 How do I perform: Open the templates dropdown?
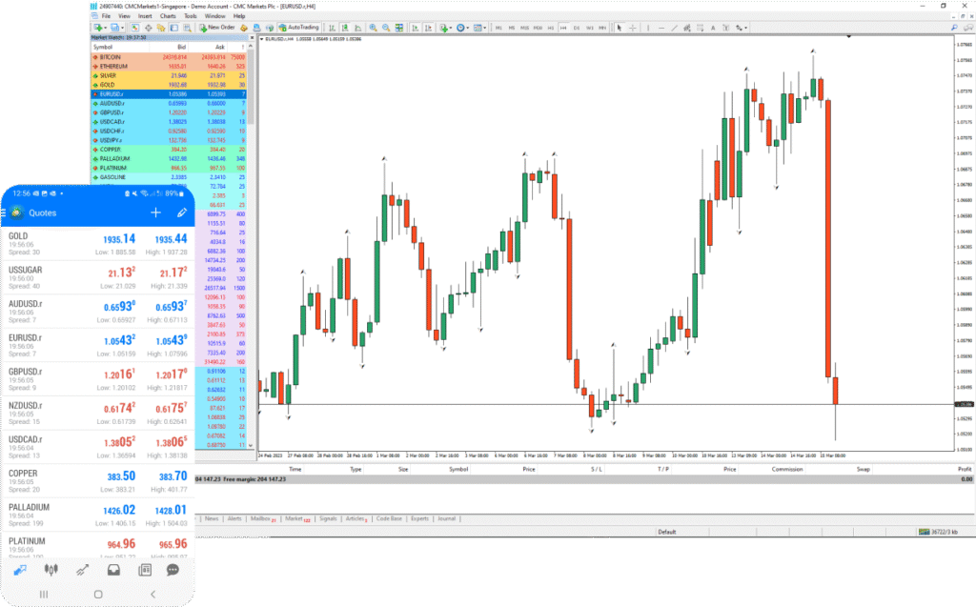(478, 28)
